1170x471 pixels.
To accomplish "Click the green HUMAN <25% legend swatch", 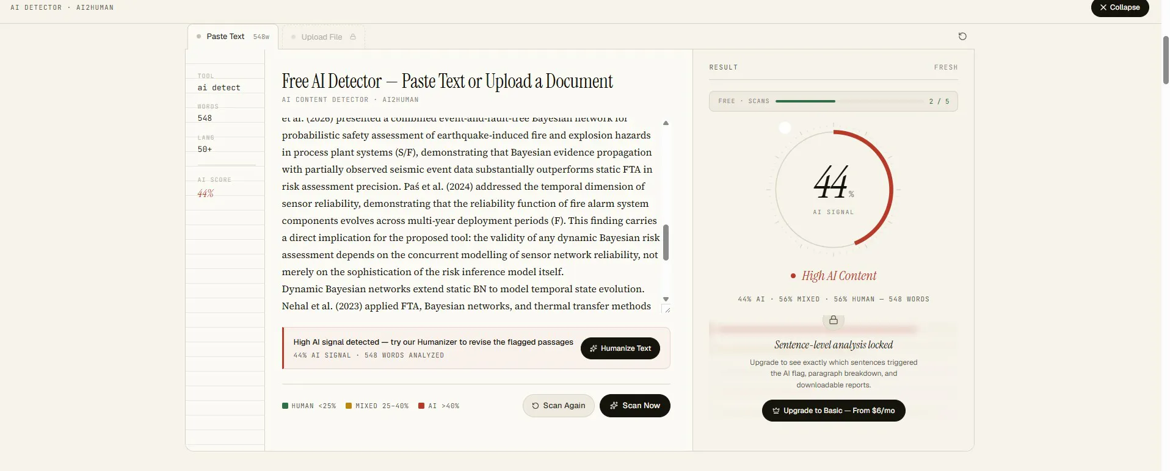I will pyautogui.click(x=285, y=406).
